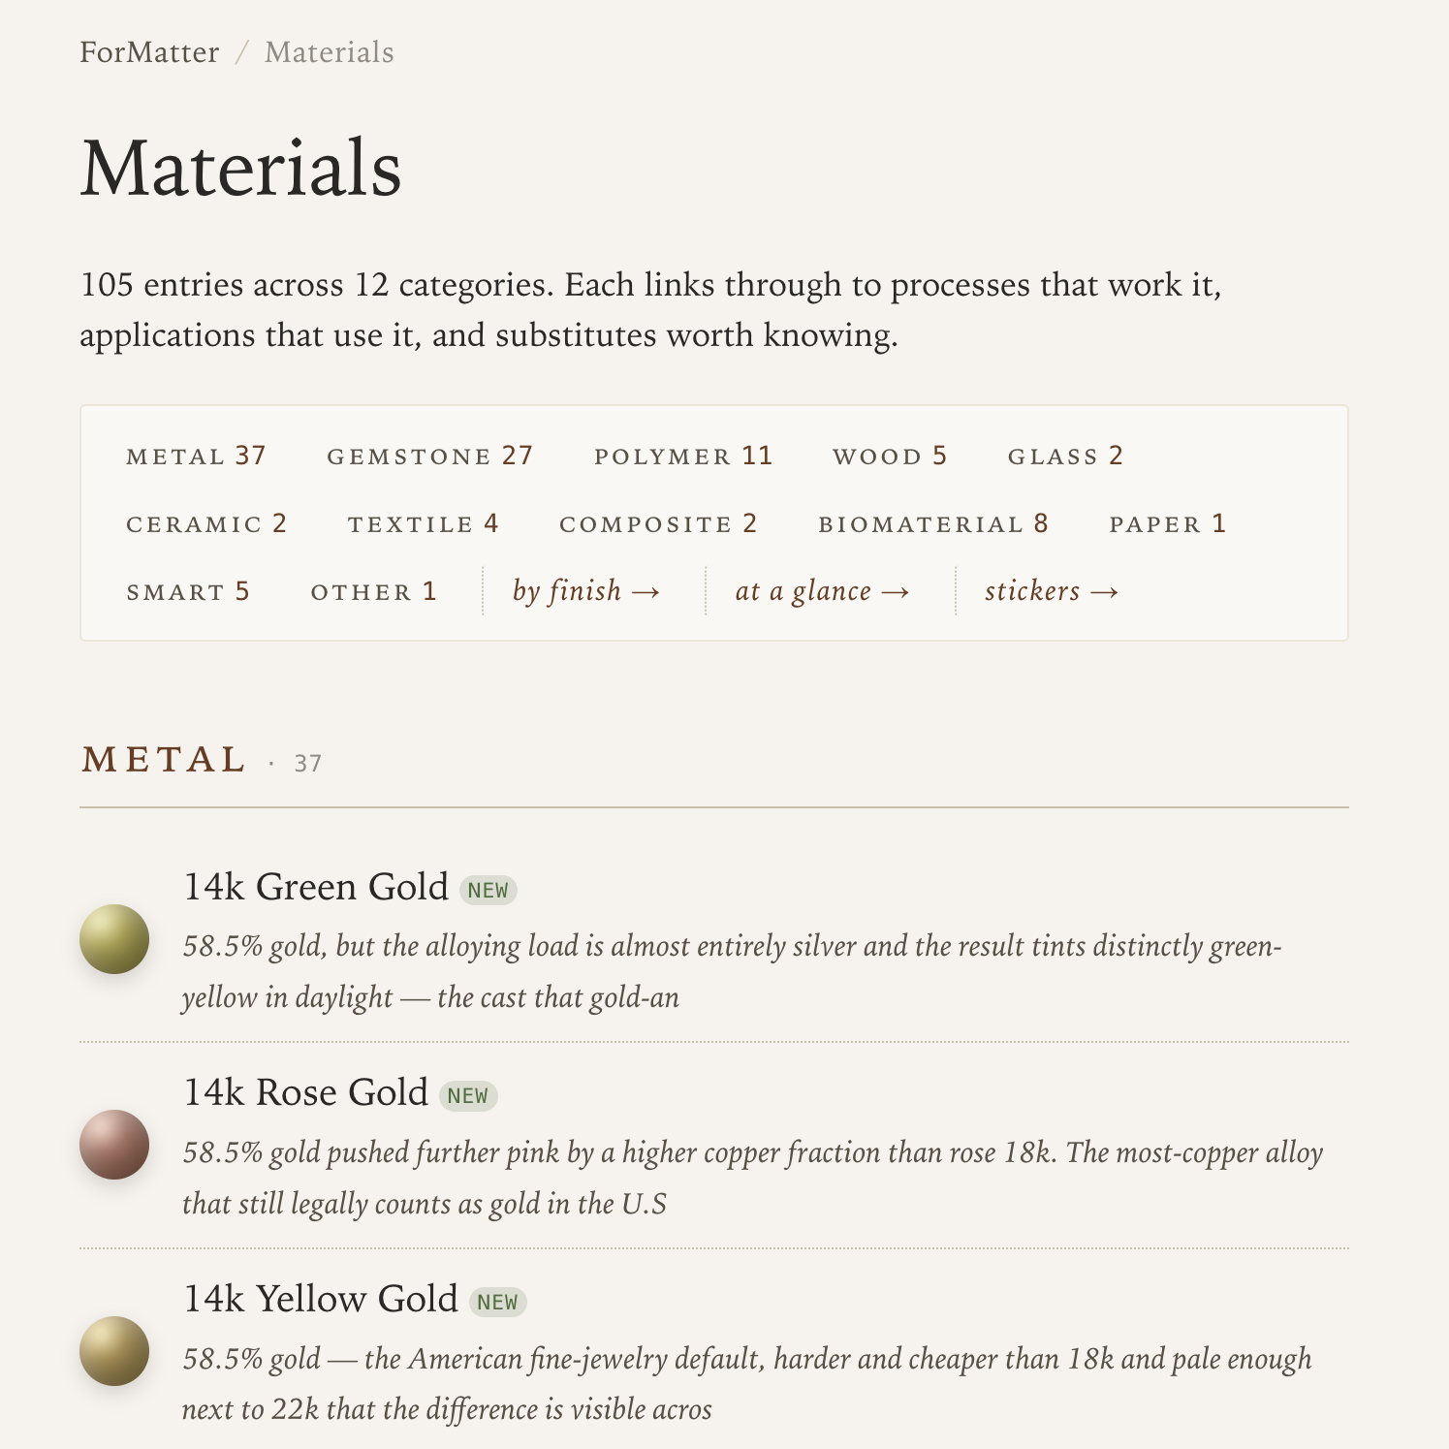Select the SMART materials category
The image size is (1449, 1449).
(187, 591)
